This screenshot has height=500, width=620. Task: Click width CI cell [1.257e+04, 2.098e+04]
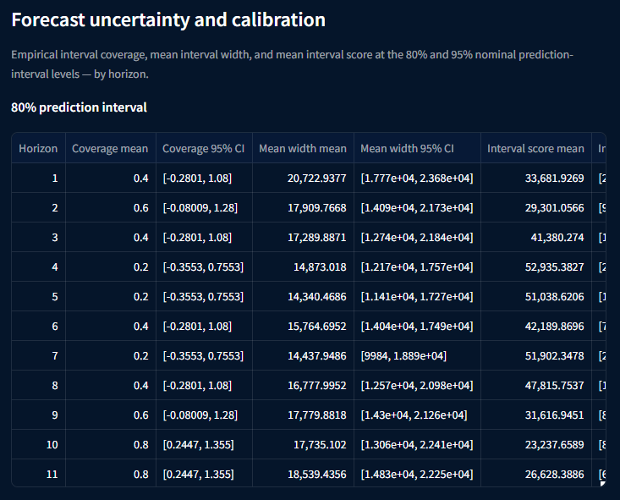tap(417, 386)
